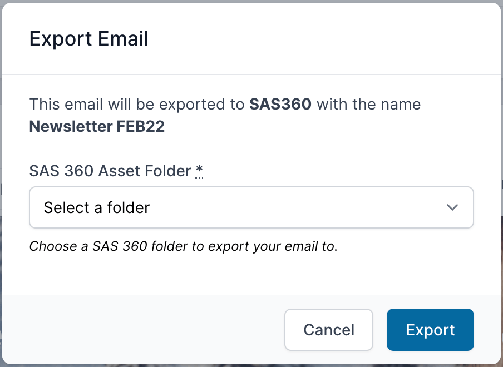503x367 pixels.
Task: Confirm export with the blue Export button
Action: click(x=430, y=329)
